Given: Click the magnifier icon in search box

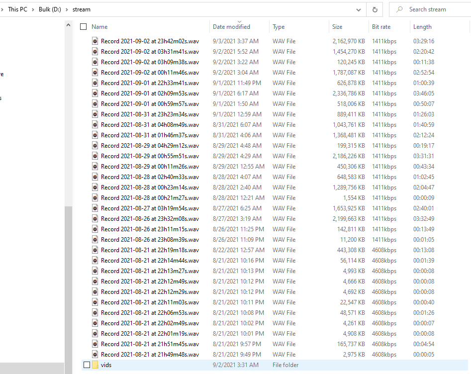Looking at the screenshot, I should [399, 9].
